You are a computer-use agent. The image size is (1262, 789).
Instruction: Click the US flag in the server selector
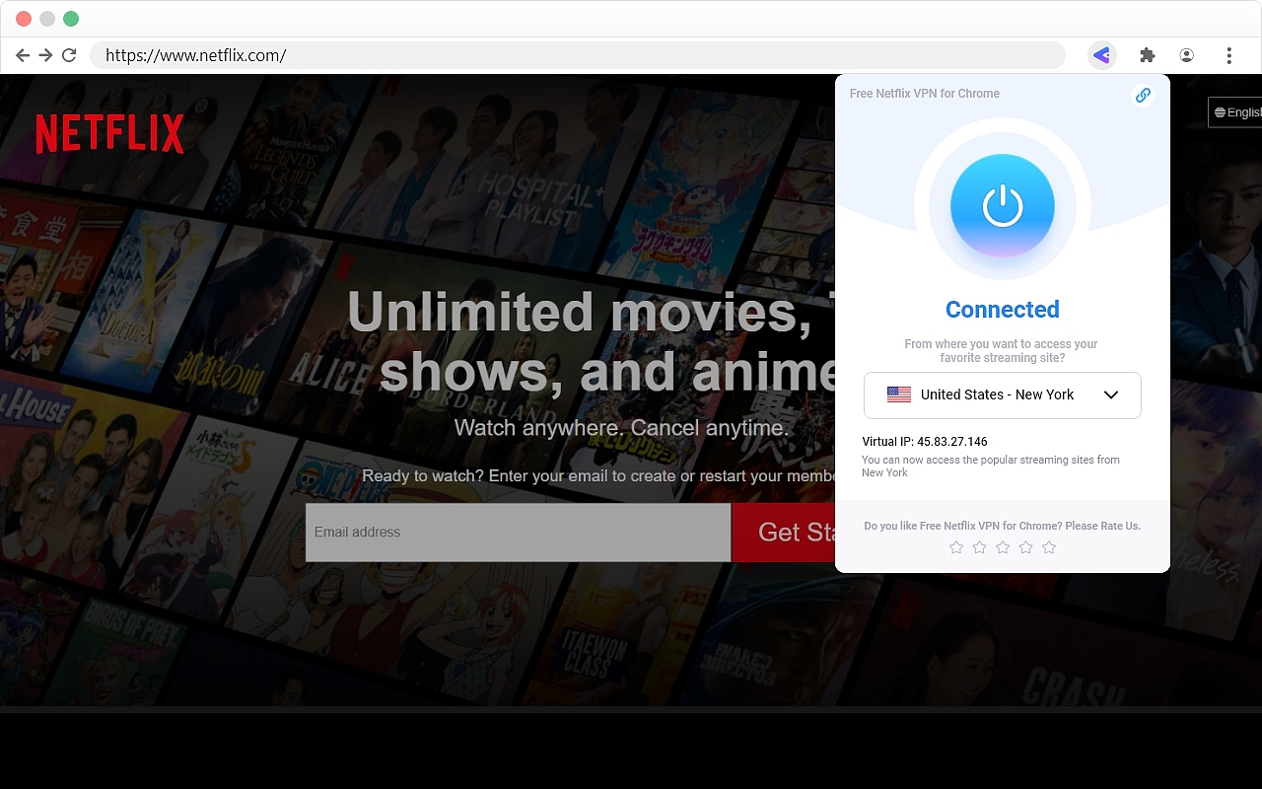click(898, 394)
